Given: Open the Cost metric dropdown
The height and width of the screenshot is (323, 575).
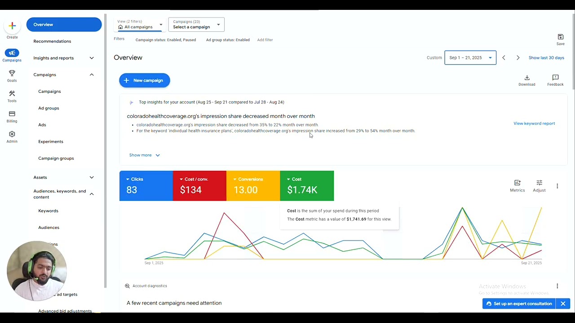Looking at the screenshot, I should pos(288,179).
